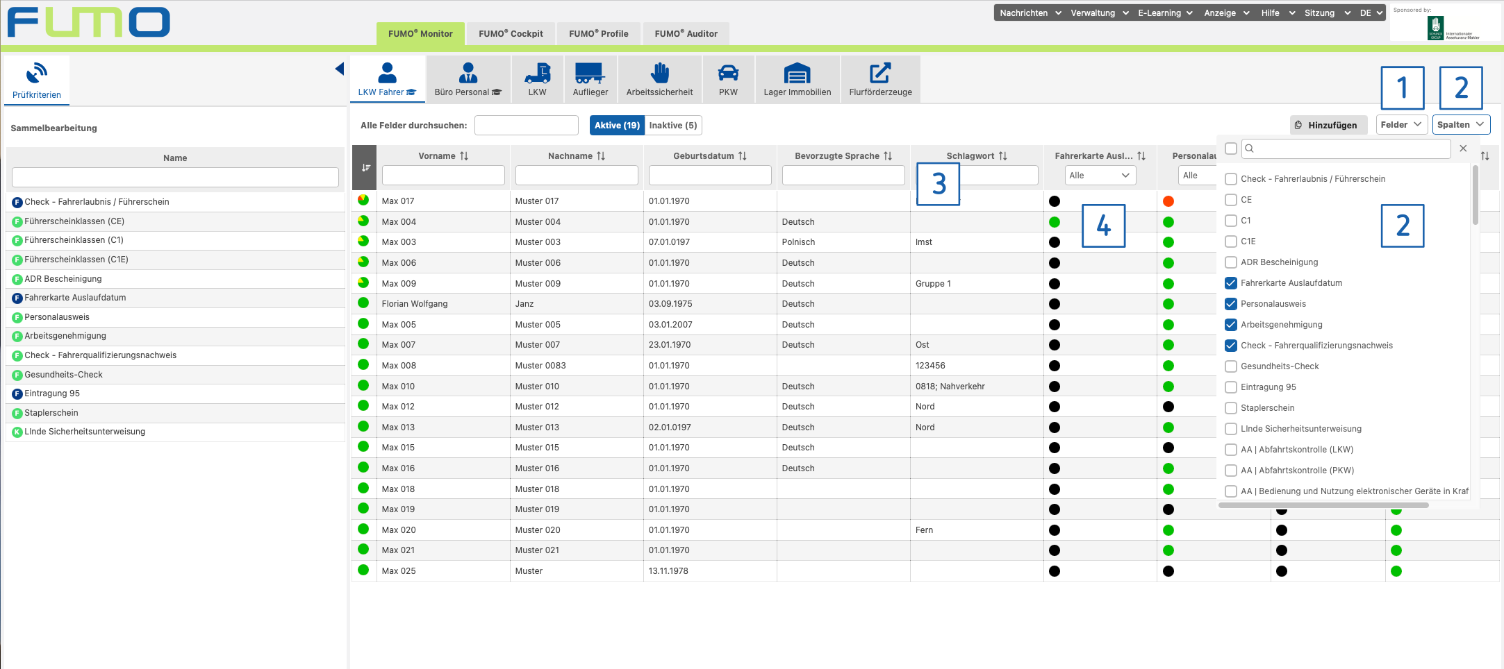Screen dimensions: 1504x669
Task: Select the Büro Personal category icon
Action: pos(468,73)
